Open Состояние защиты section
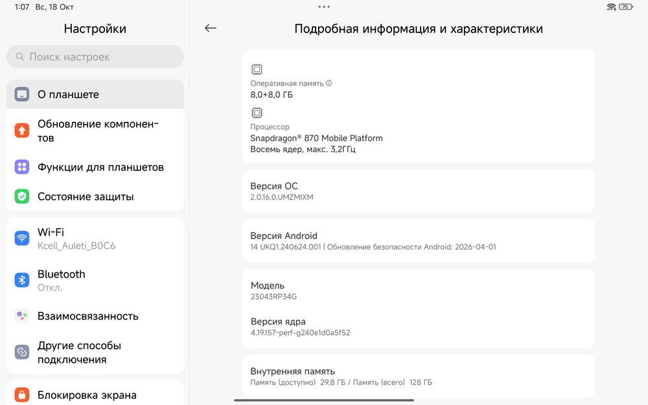The height and width of the screenshot is (405, 648). pos(95,196)
